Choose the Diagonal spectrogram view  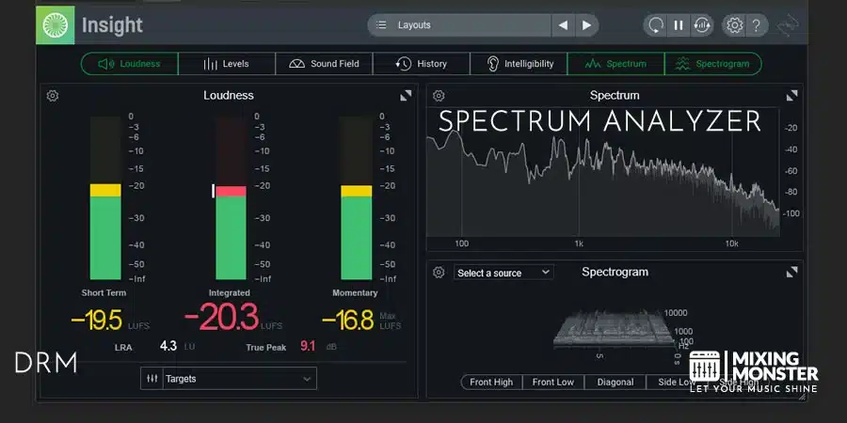pyautogui.click(x=615, y=382)
